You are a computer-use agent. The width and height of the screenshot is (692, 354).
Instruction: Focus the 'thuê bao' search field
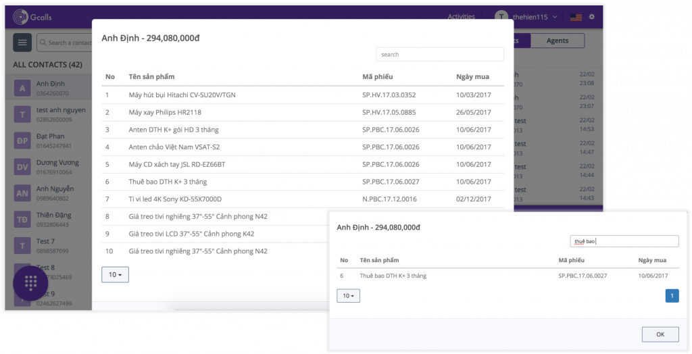tap(624, 241)
